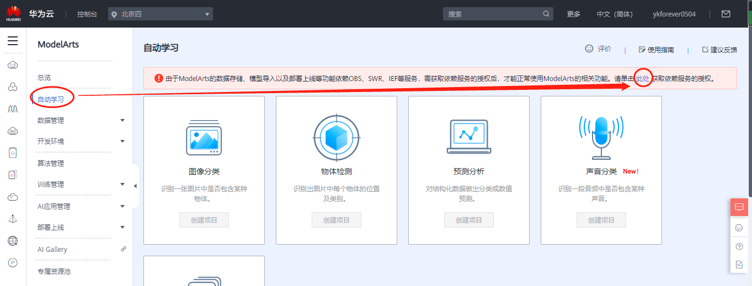Click the smiley icon beside 评价
Screen dimensions: 752x286
point(589,48)
